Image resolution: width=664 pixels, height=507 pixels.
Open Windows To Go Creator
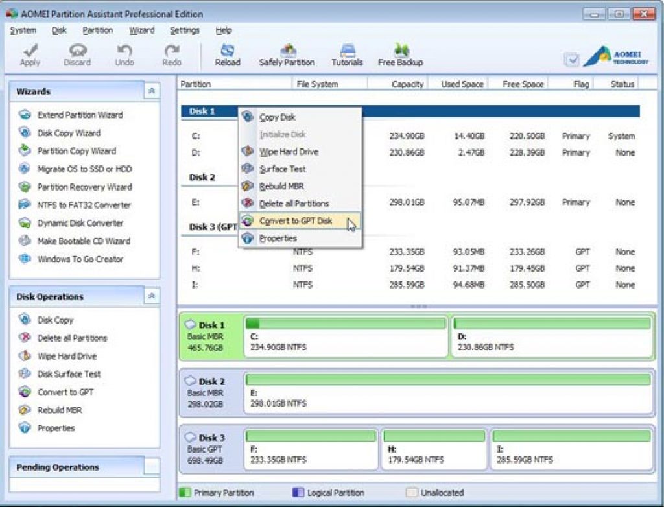(x=71, y=259)
